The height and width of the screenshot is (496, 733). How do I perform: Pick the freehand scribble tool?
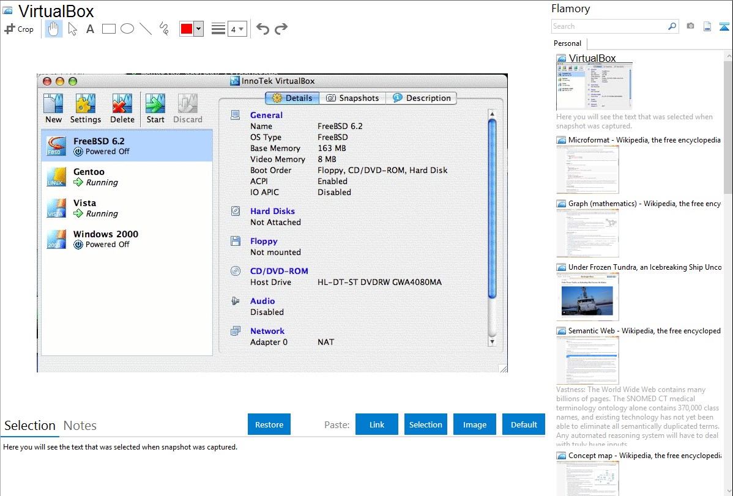164,29
